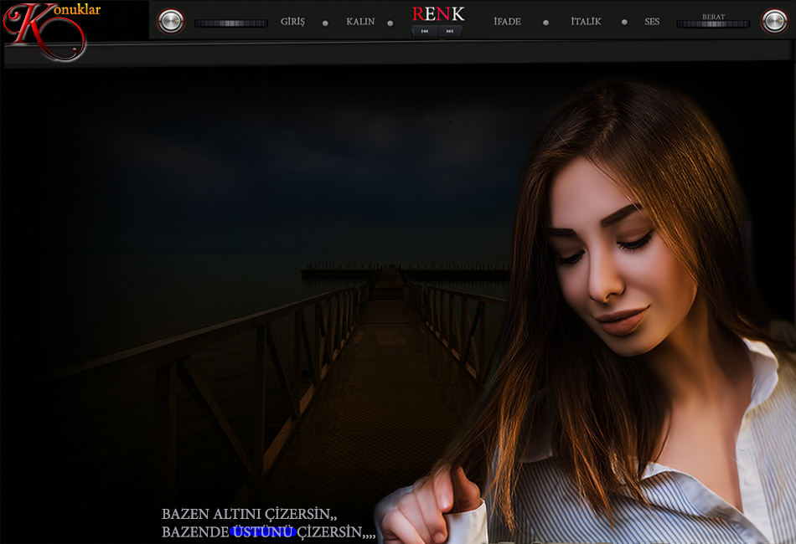Toggle the SES sound option
Viewport: 796px width, 544px height.
coord(652,22)
